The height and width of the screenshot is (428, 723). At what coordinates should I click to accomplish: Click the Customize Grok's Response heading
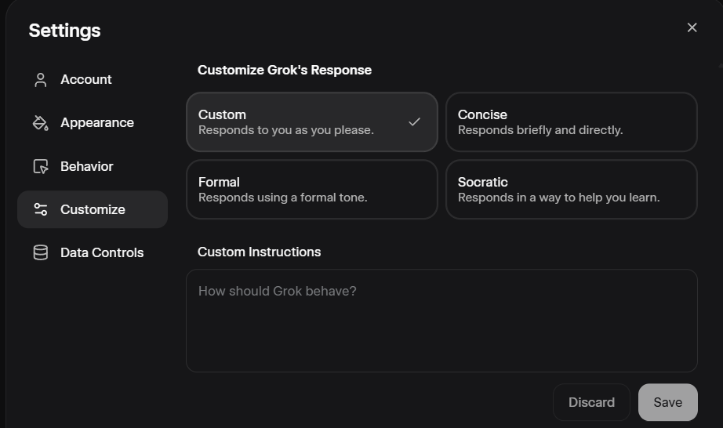coord(285,70)
